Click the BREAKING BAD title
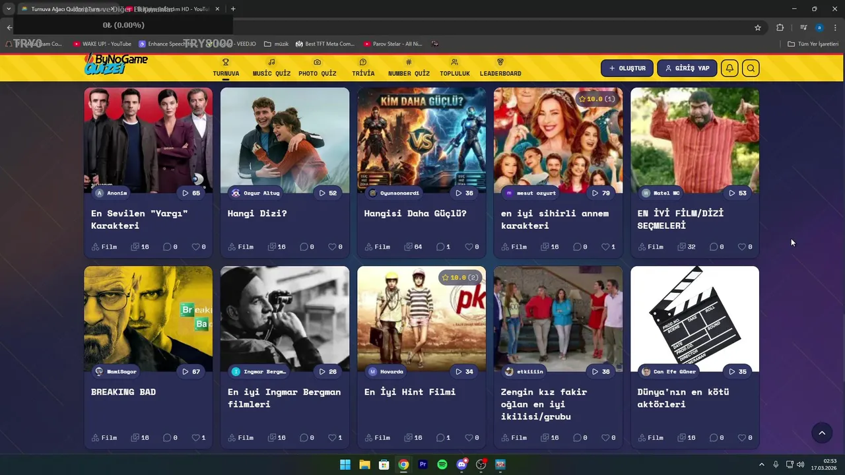 (x=123, y=392)
